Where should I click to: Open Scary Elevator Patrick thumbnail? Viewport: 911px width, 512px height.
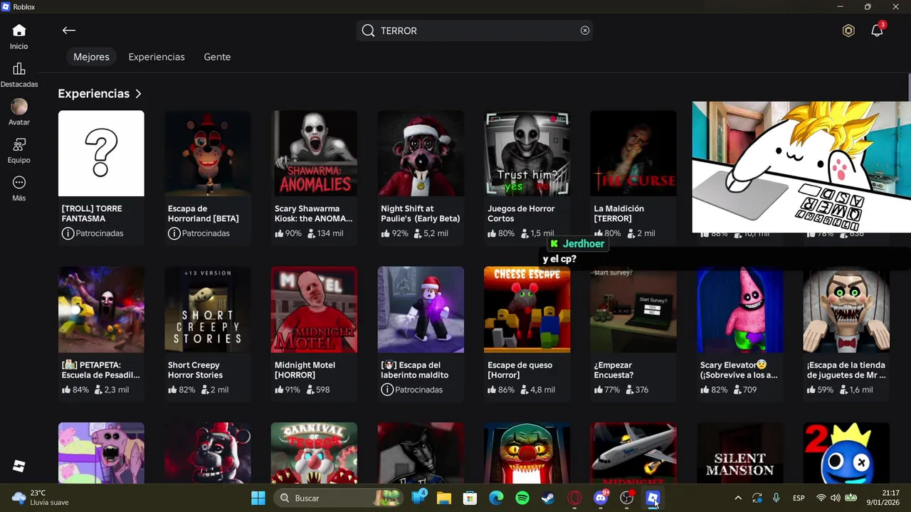[x=739, y=309]
